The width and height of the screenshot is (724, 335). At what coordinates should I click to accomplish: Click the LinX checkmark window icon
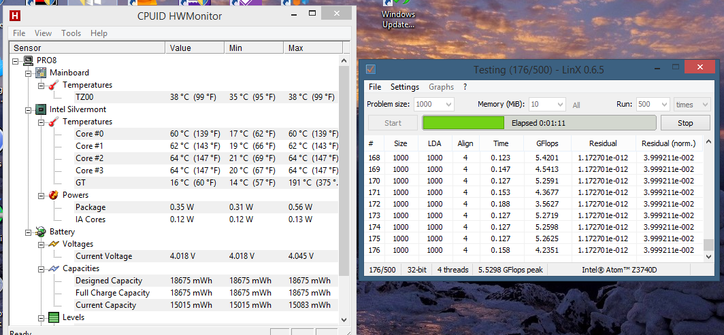click(371, 69)
